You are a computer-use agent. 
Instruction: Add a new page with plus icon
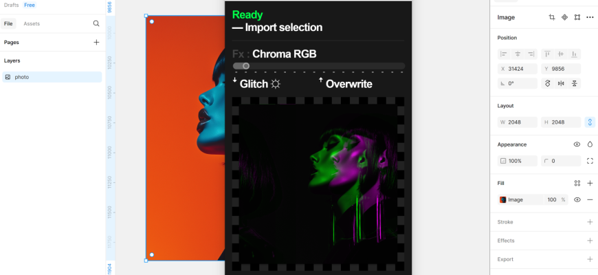click(96, 43)
